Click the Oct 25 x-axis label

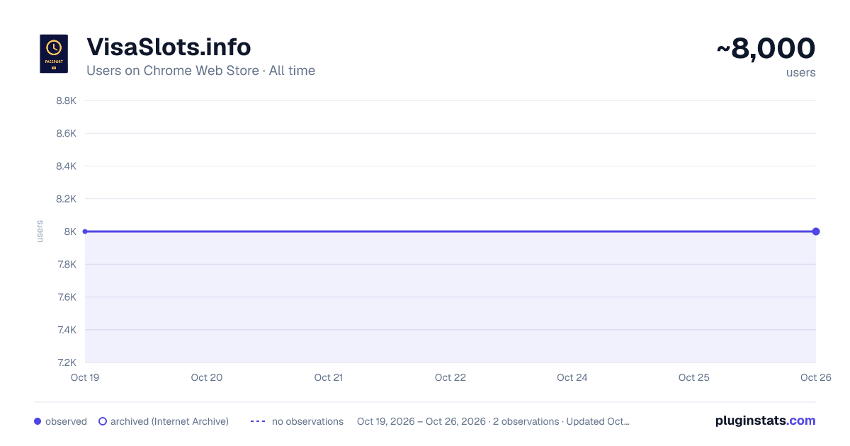694,377
